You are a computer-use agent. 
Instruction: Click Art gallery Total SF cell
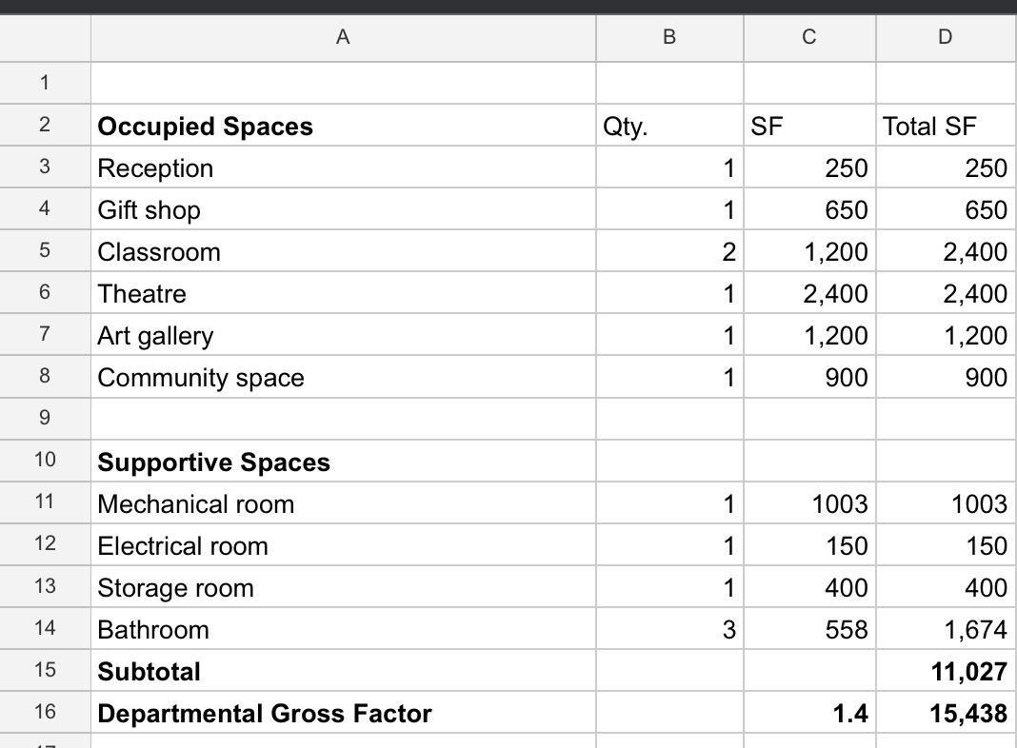945,336
